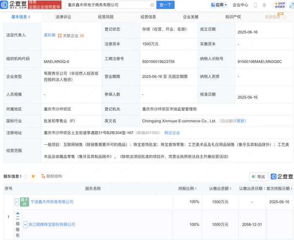294x240 pixels.
Task: Open the mobile phone icon in header
Action: (x=255, y=5)
